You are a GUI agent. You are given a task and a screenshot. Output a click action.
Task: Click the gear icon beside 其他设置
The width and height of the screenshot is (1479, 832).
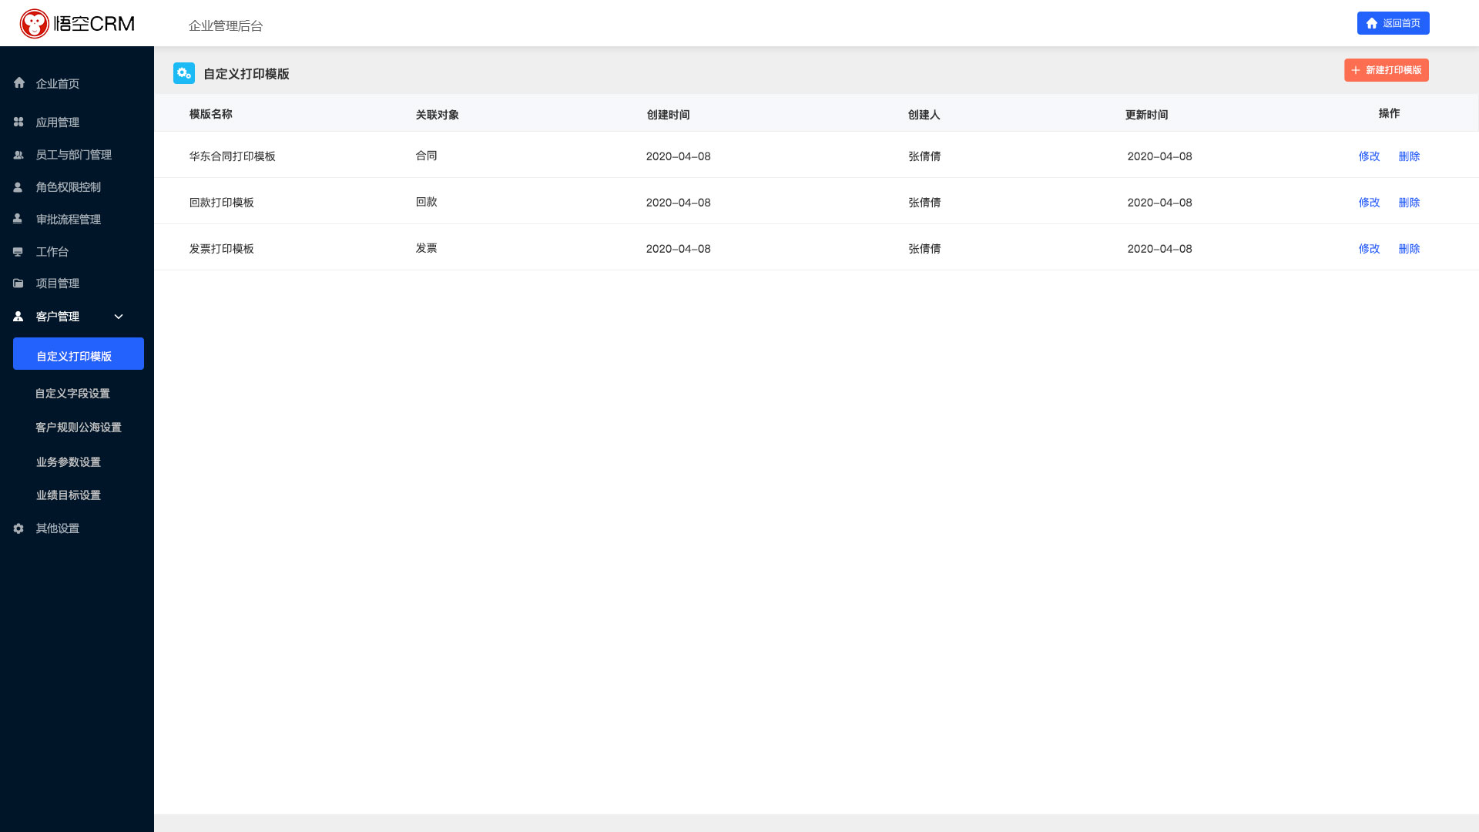tap(18, 528)
